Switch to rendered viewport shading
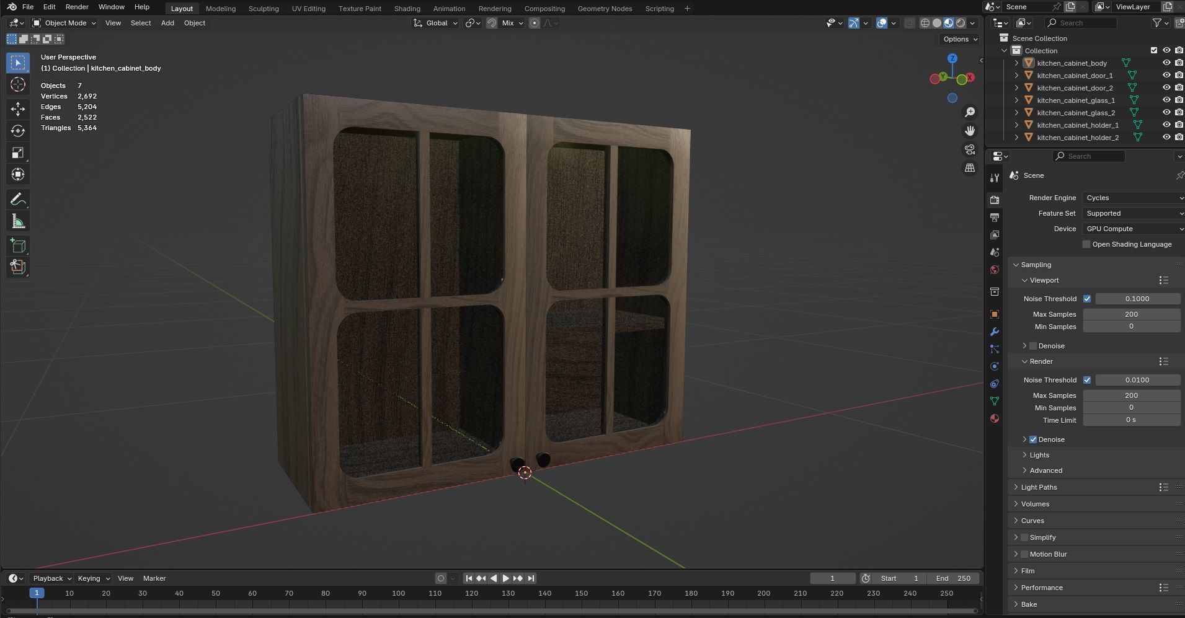 961,23
